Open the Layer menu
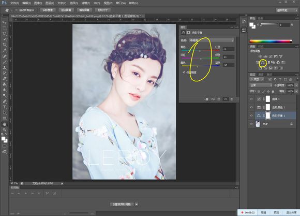300x216 pixels. [50, 3]
